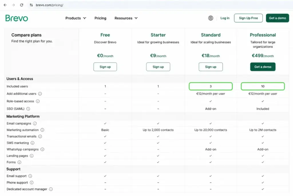This screenshot has height=196, width=293.
Task: Open info icon for Landing pages
Action: point(32,156)
